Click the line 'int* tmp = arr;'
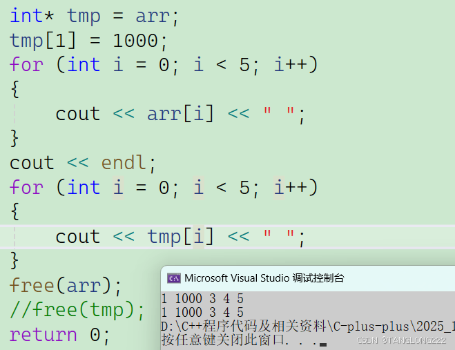 click(95, 17)
